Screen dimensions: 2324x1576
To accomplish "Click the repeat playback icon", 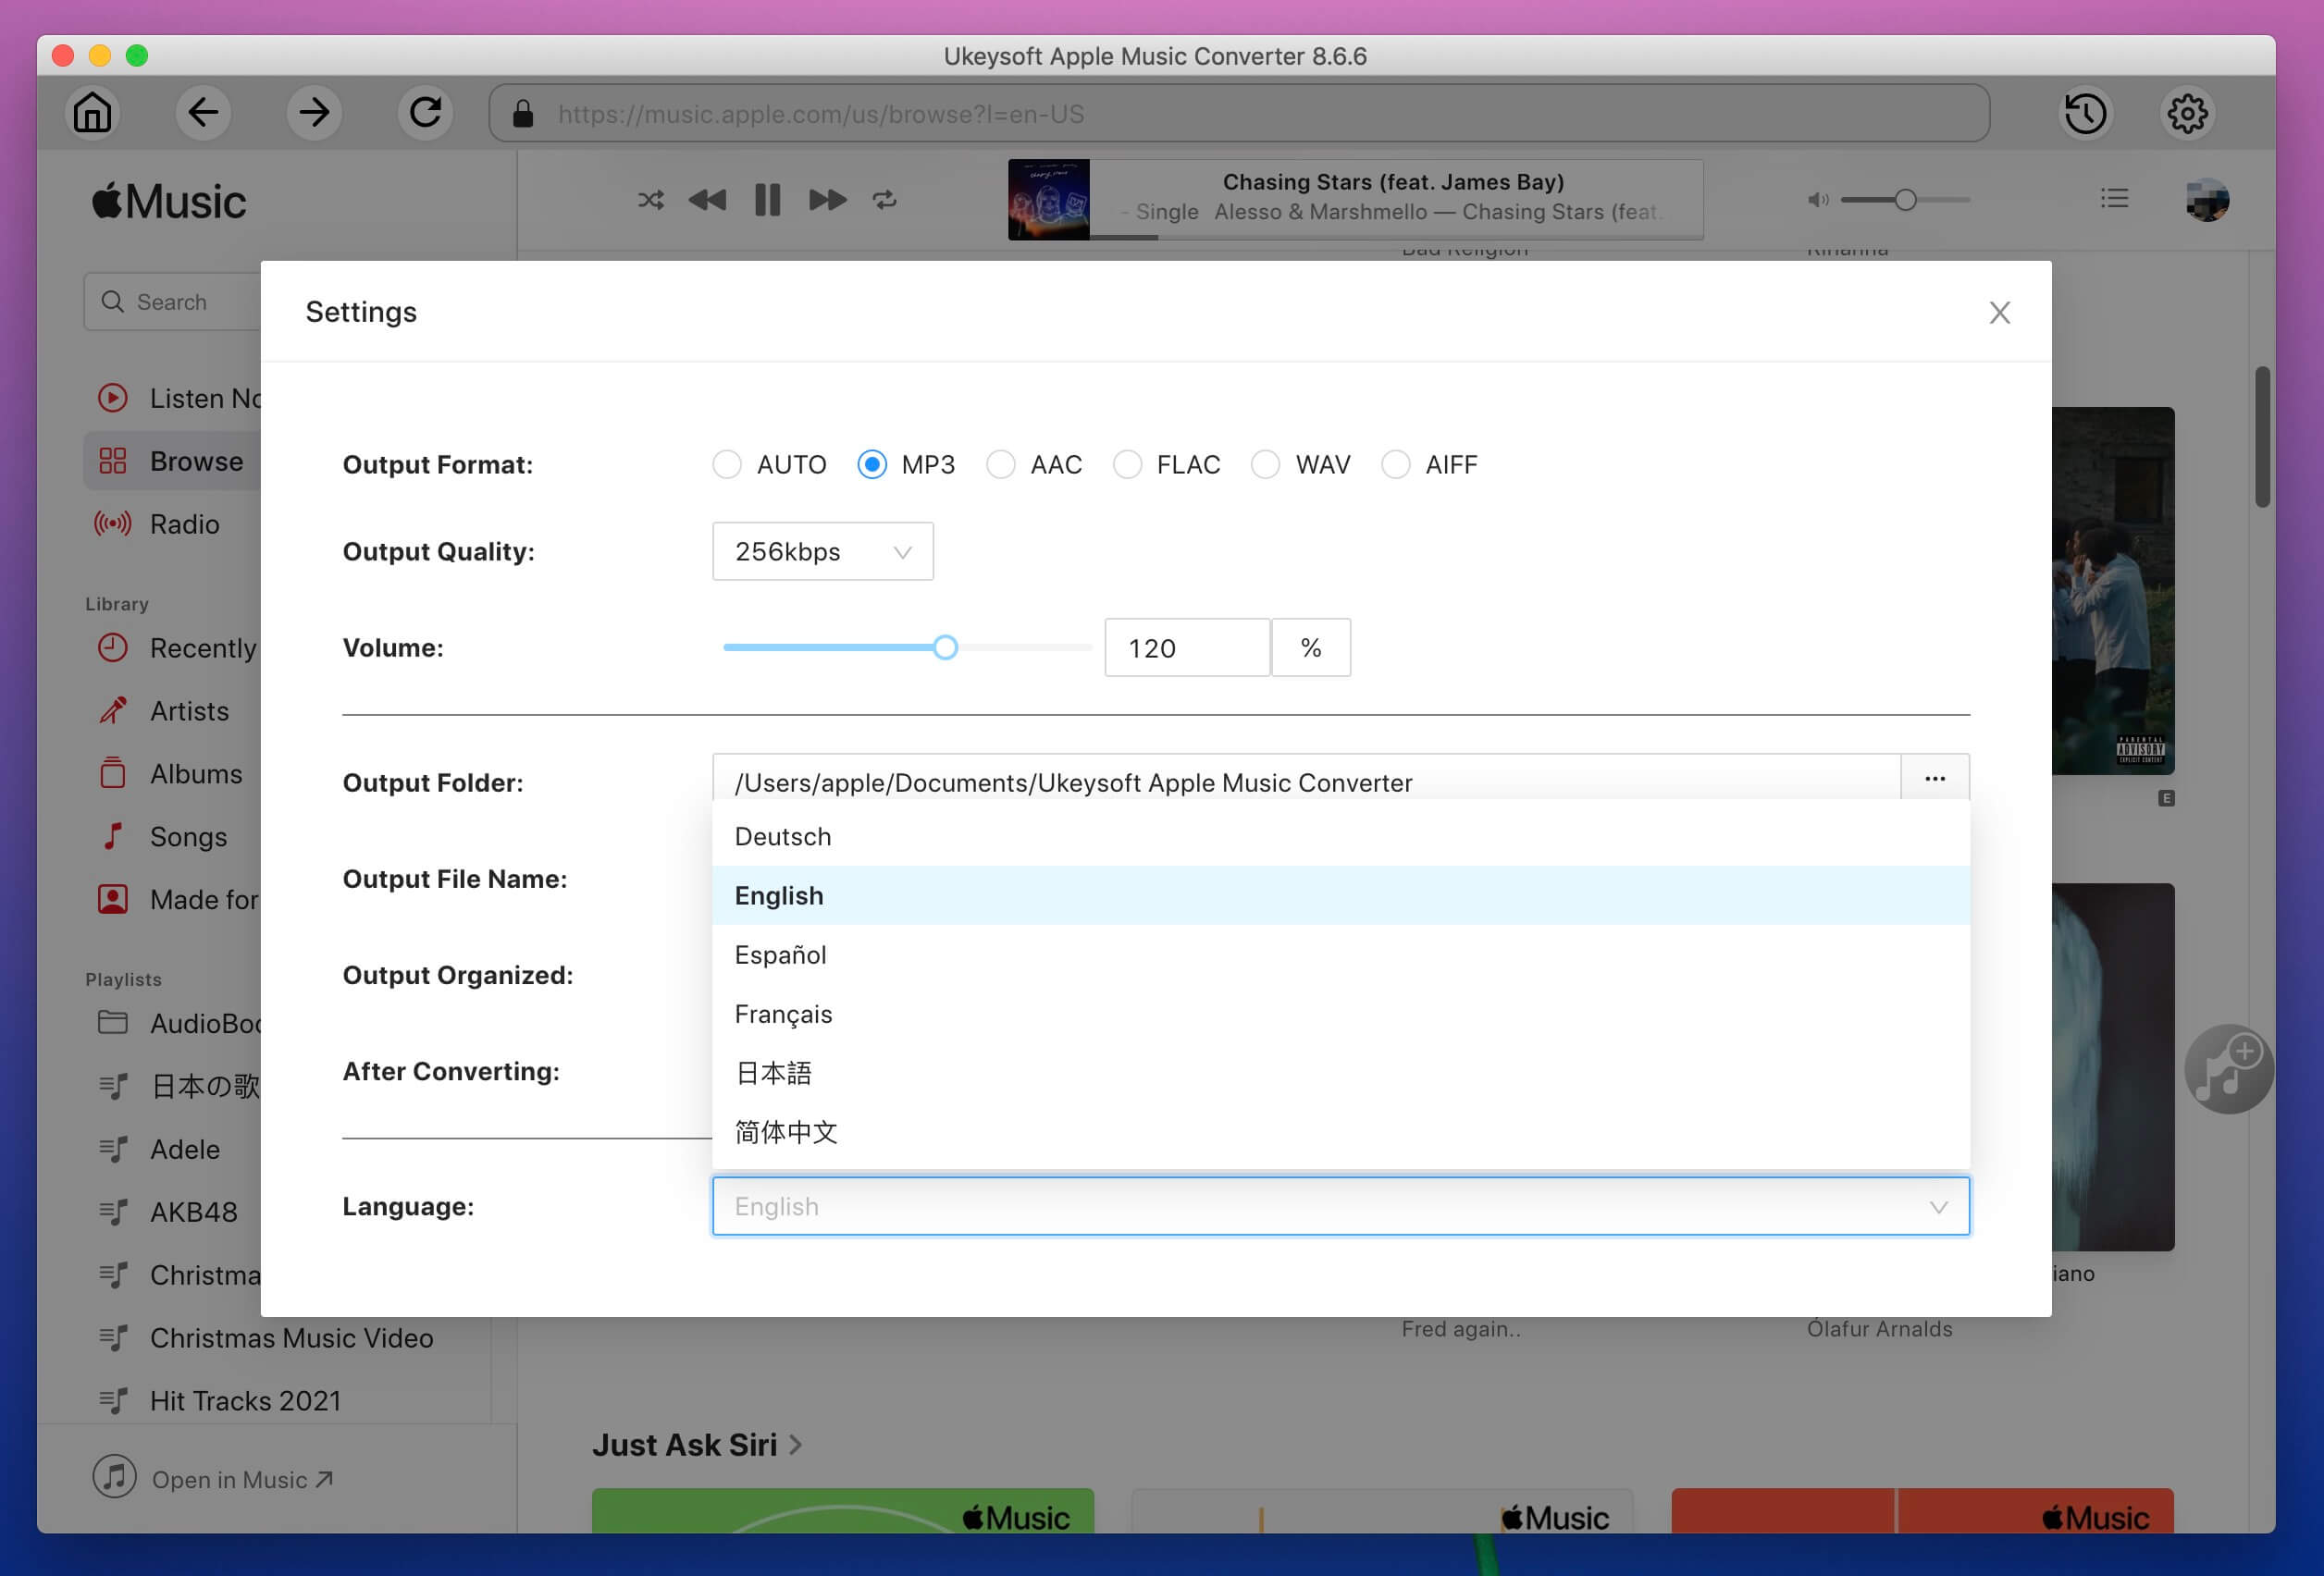I will (x=884, y=199).
